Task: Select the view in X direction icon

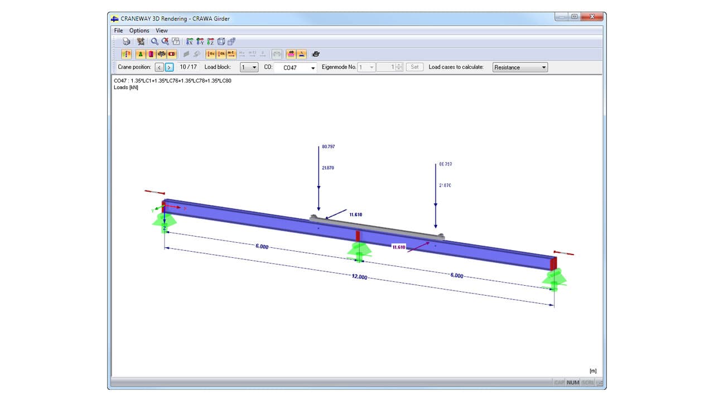Action: pos(190,41)
